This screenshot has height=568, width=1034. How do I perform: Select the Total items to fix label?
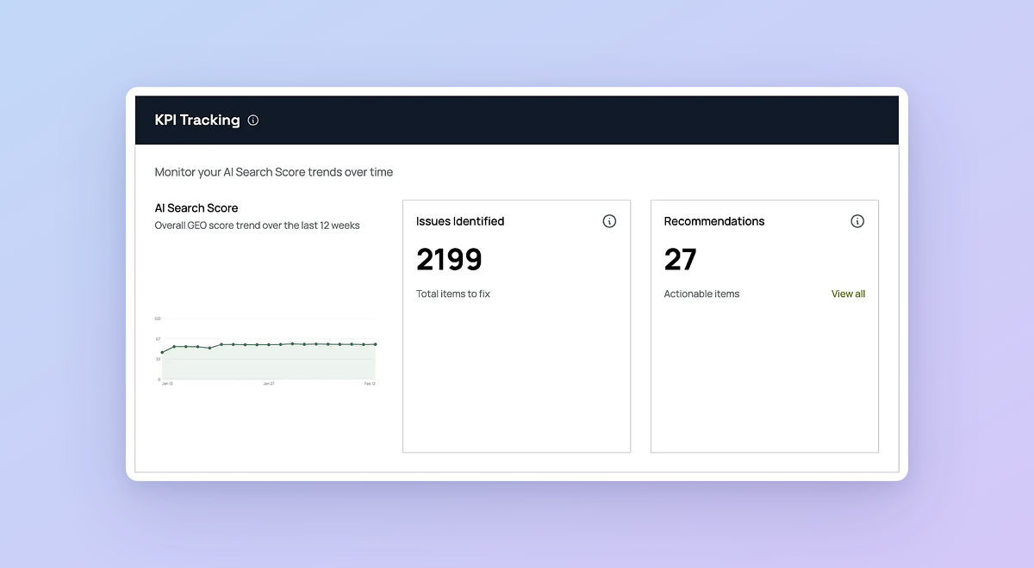tap(453, 293)
